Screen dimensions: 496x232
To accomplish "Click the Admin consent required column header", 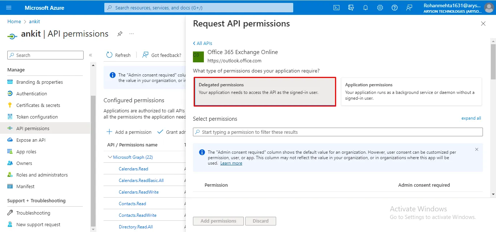I will [424, 185].
